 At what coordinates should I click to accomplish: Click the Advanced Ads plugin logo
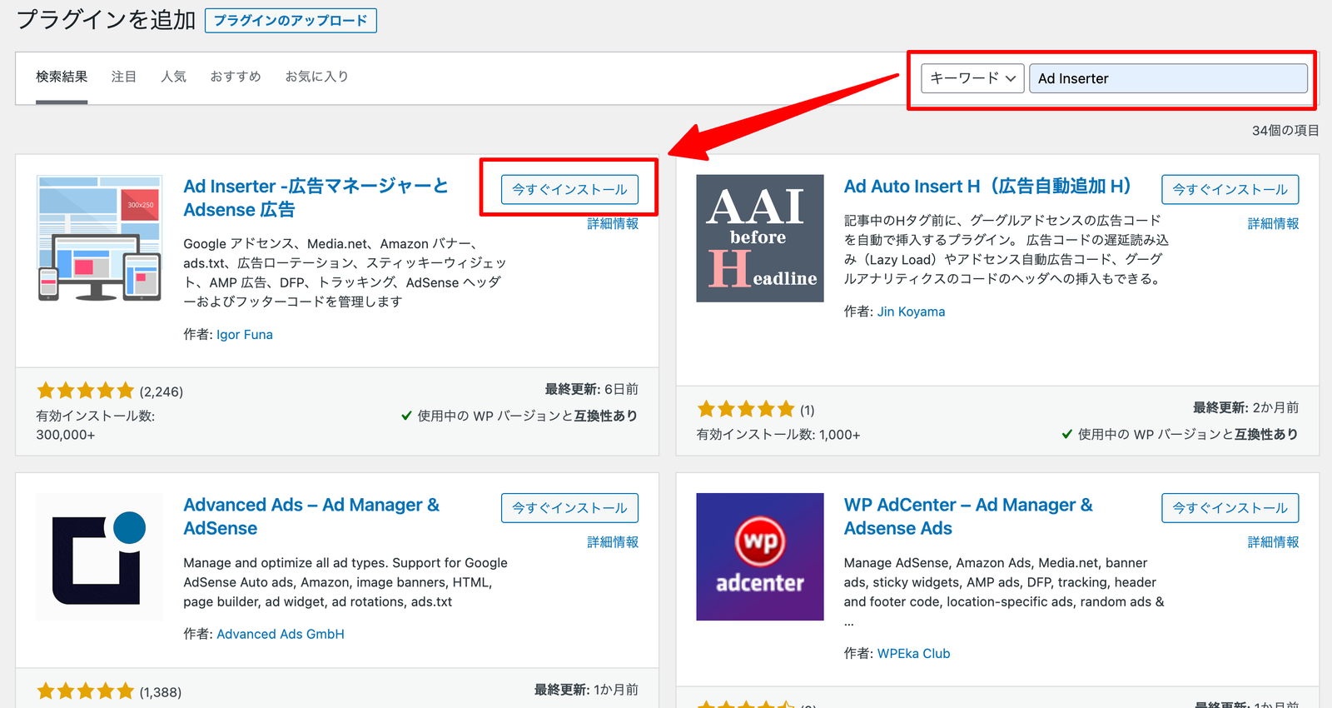click(99, 556)
